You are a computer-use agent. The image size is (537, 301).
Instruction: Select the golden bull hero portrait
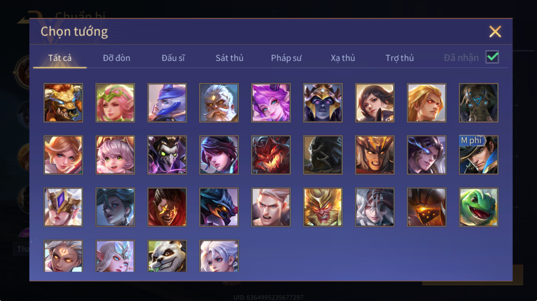coord(63,103)
